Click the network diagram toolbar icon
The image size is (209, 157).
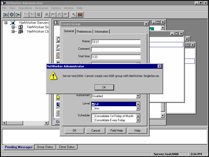(12, 15)
